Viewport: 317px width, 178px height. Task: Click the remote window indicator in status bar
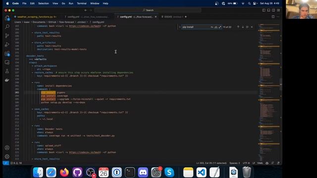coord(6,163)
